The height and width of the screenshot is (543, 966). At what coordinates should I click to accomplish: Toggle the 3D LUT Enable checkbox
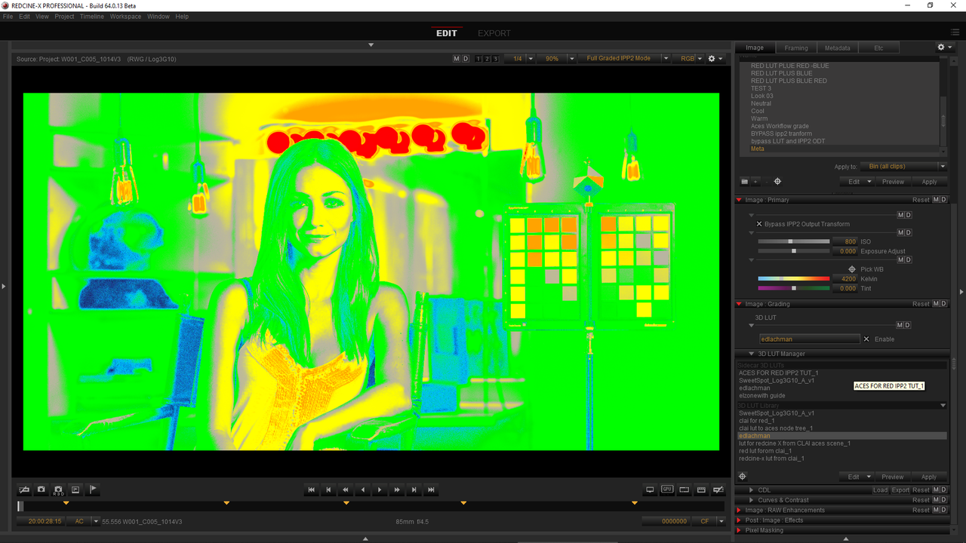pos(866,339)
